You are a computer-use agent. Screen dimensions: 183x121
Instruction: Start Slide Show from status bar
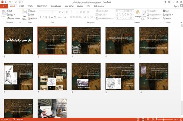(x=153, y=119)
